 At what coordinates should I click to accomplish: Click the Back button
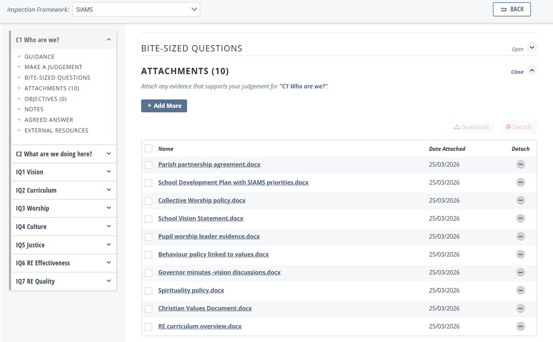pyautogui.click(x=512, y=9)
